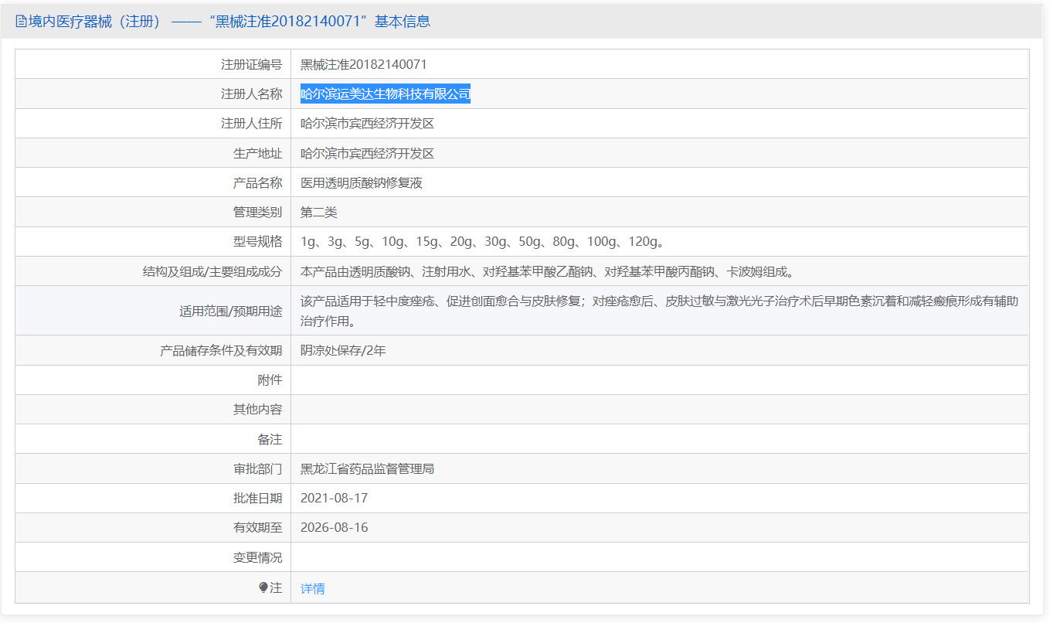This screenshot has height=623, width=1050.
Task: Click the 有效期至 label
Action: [258, 528]
